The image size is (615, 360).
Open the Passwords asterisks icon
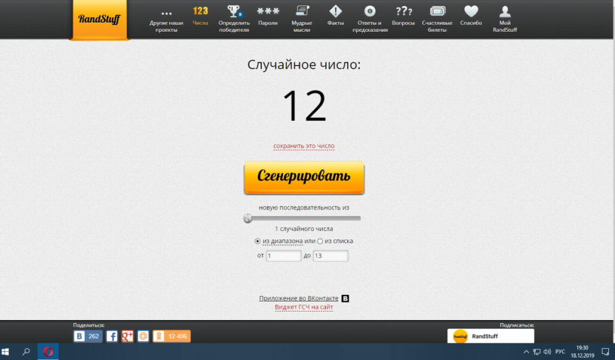click(x=268, y=12)
